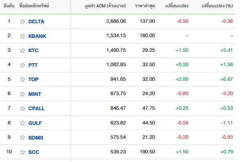242x162 pixels.
Task: Go to the PTT stock details
Action: coord(33,65)
